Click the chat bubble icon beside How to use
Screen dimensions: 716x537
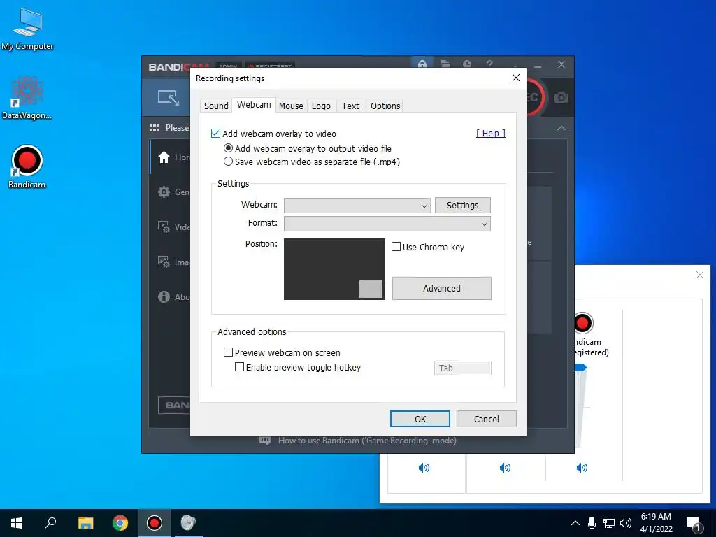point(265,441)
